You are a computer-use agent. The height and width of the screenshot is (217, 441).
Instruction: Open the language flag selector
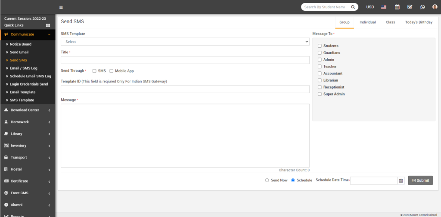384,7
